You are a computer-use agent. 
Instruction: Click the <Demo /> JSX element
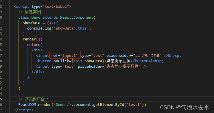[x=62, y=104]
